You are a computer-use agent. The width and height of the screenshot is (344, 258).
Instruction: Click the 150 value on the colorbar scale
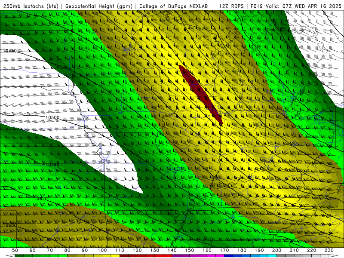click(189, 250)
